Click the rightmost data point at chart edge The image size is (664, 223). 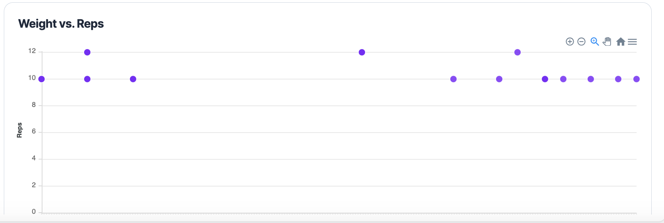(636, 79)
